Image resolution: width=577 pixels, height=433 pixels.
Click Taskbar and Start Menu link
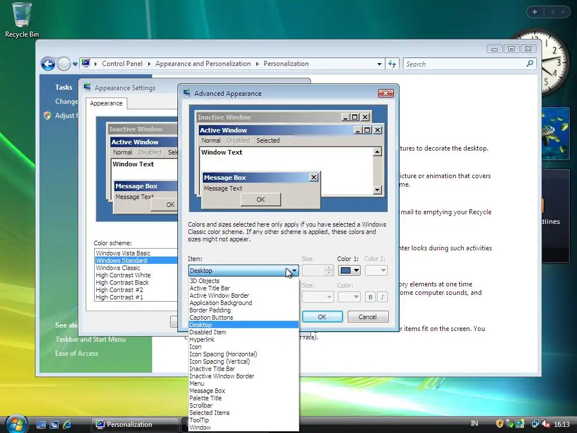coord(91,339)
